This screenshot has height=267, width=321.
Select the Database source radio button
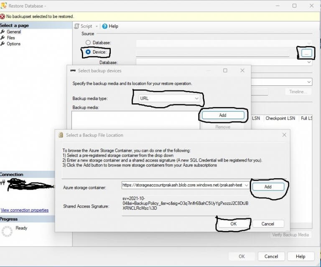tap(88, 43)
